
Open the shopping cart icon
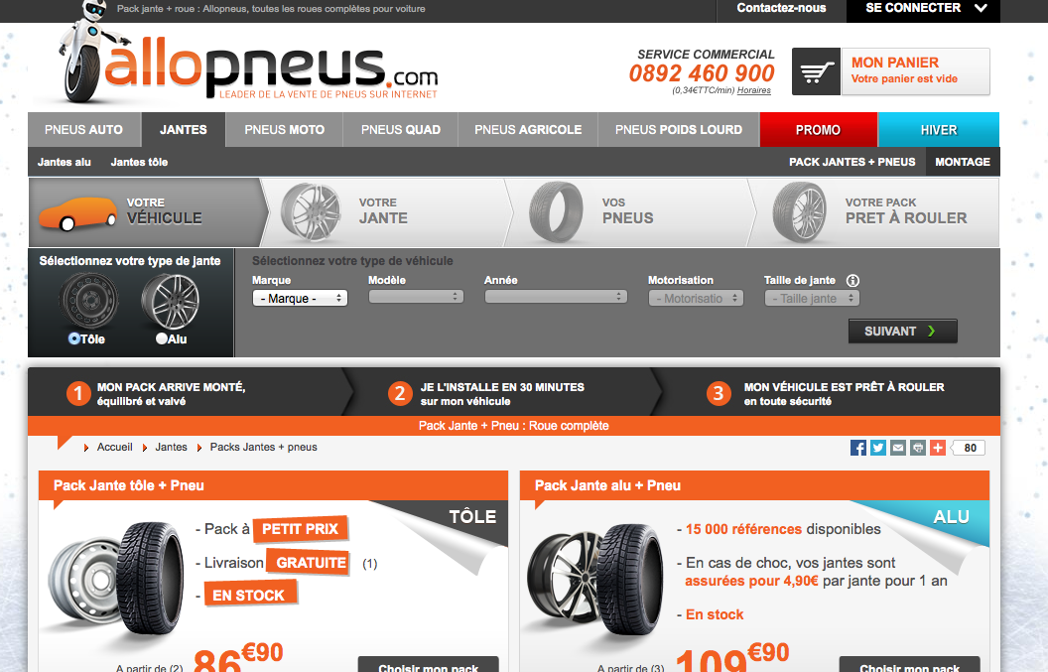(x=816, y=71)
